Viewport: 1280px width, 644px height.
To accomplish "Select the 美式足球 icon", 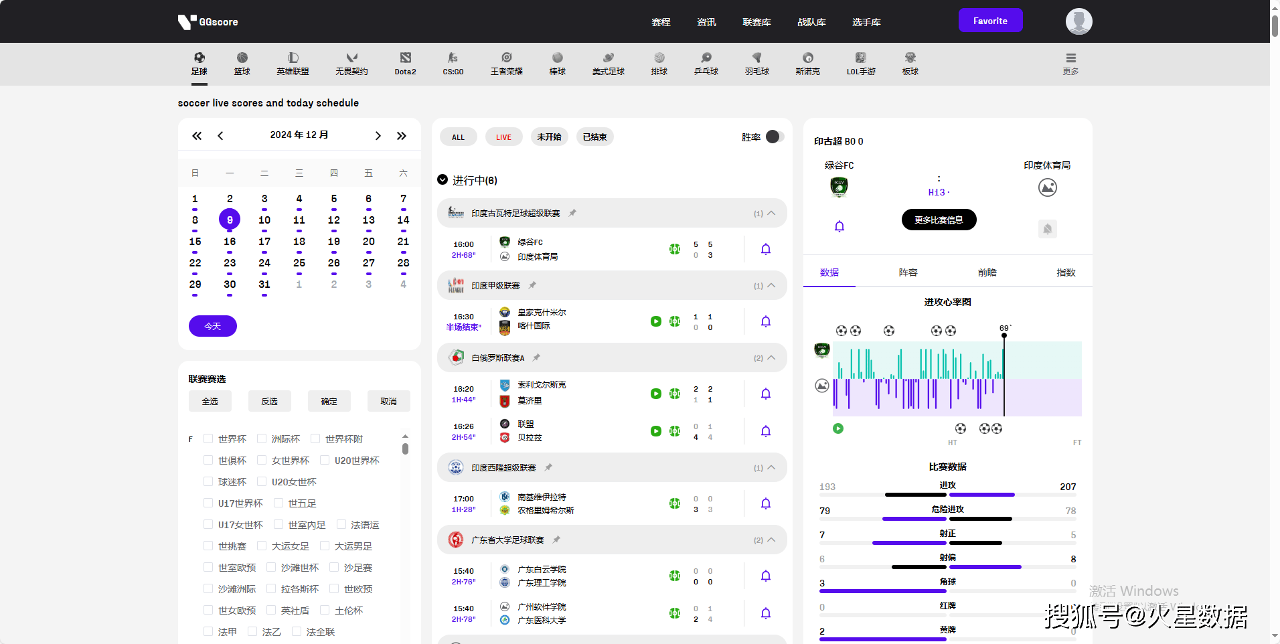I will click(608, 64).
